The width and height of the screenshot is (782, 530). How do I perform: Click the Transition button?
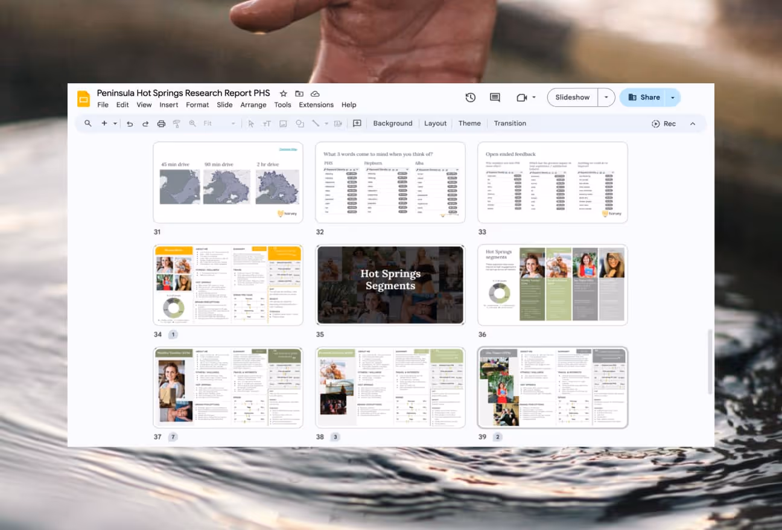point(510,123)
